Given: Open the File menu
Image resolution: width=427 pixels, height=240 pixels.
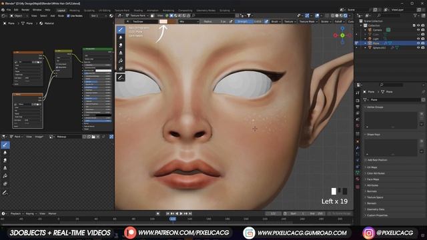Looking at the screenshot, I should [x=9, y=10].
